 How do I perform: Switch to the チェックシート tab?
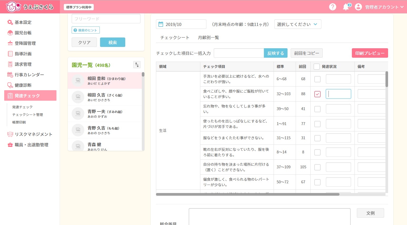point(175,37)
